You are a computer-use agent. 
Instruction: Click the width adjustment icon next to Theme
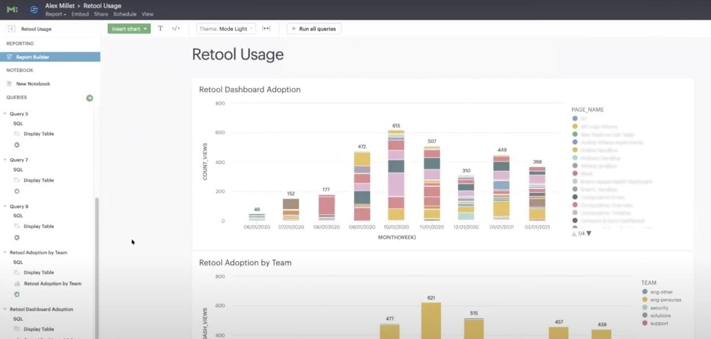tap(266, 28)
